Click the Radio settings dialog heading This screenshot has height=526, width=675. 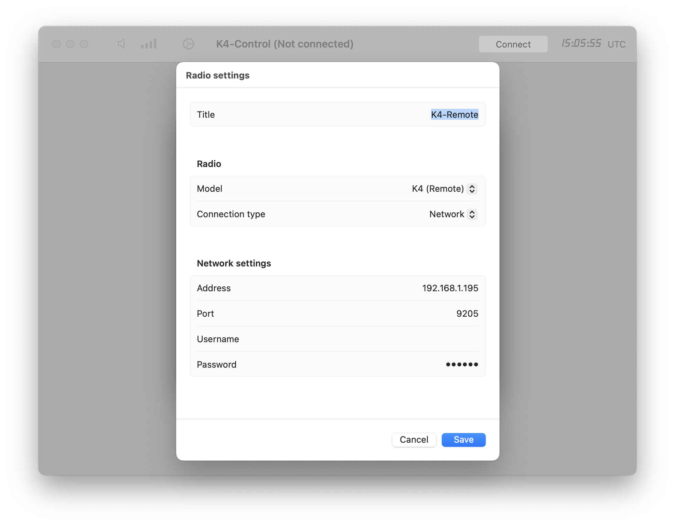click(217, 75)
